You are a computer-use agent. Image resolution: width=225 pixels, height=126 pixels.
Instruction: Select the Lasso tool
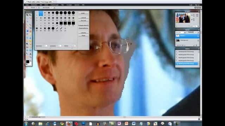pyautogui.click(x=30, y=18)
